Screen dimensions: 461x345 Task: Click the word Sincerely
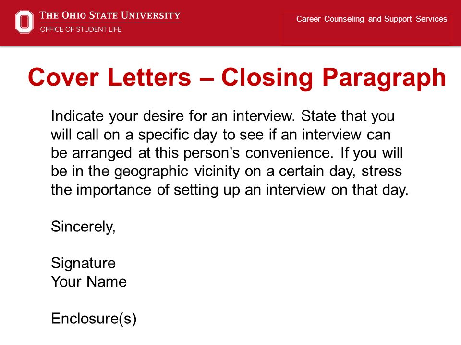[x=83, y=227]
